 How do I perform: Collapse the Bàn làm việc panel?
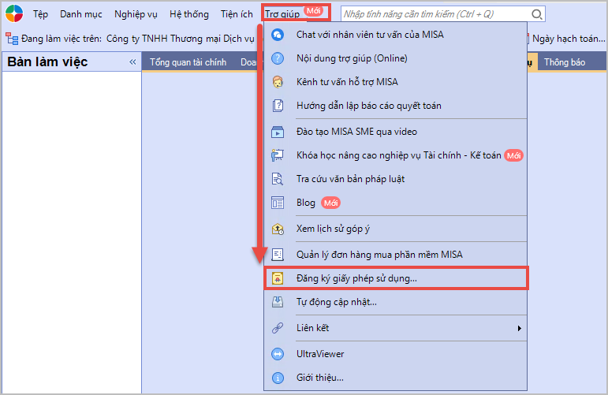[x=132, y=62]
